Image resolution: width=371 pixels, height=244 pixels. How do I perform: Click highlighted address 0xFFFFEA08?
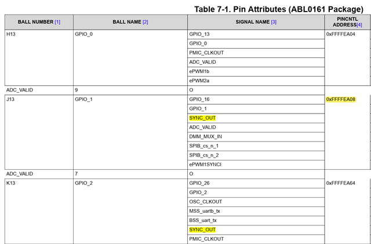pyautogui.click(x=341, y=100)
